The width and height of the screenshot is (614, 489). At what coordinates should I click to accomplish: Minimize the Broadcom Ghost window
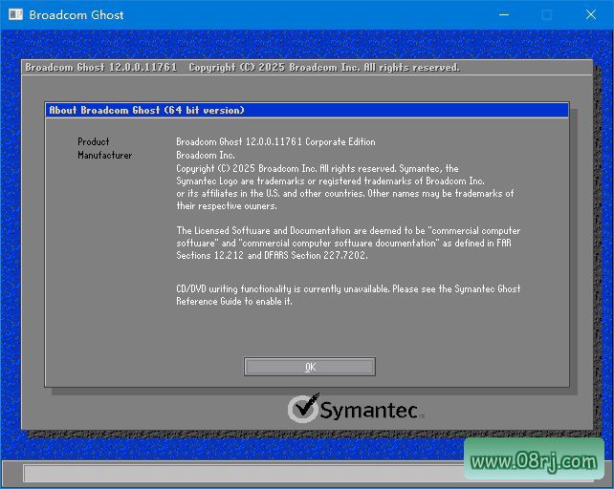(x=502, y=15)
